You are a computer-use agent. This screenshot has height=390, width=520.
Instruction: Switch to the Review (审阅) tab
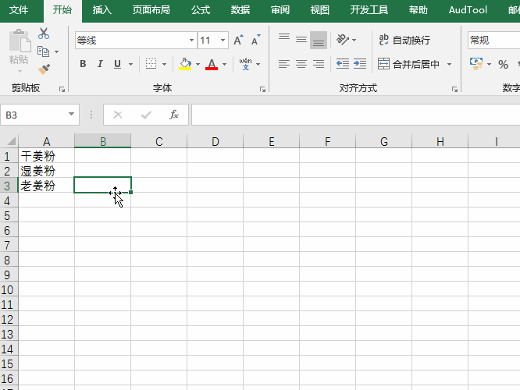(x=280, y=10)
